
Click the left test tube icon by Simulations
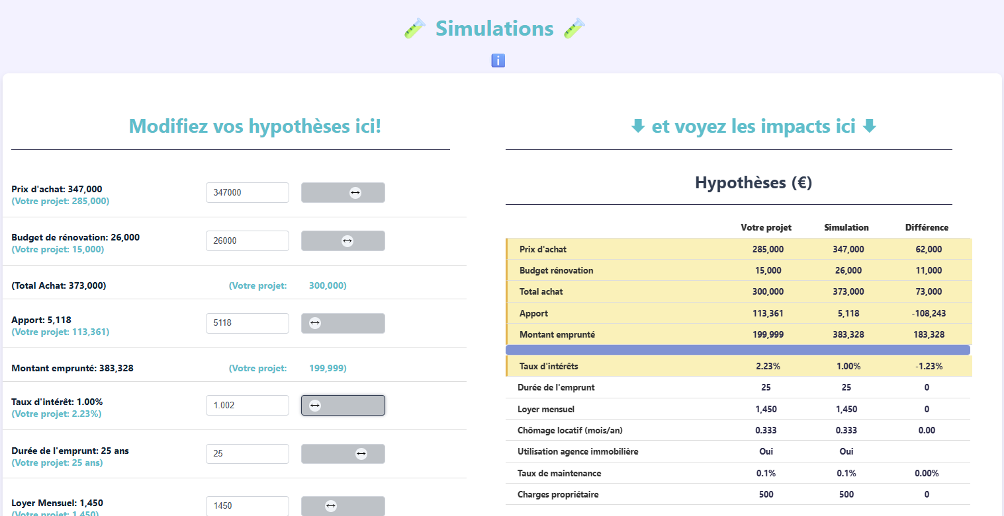[x=414, y=28]
